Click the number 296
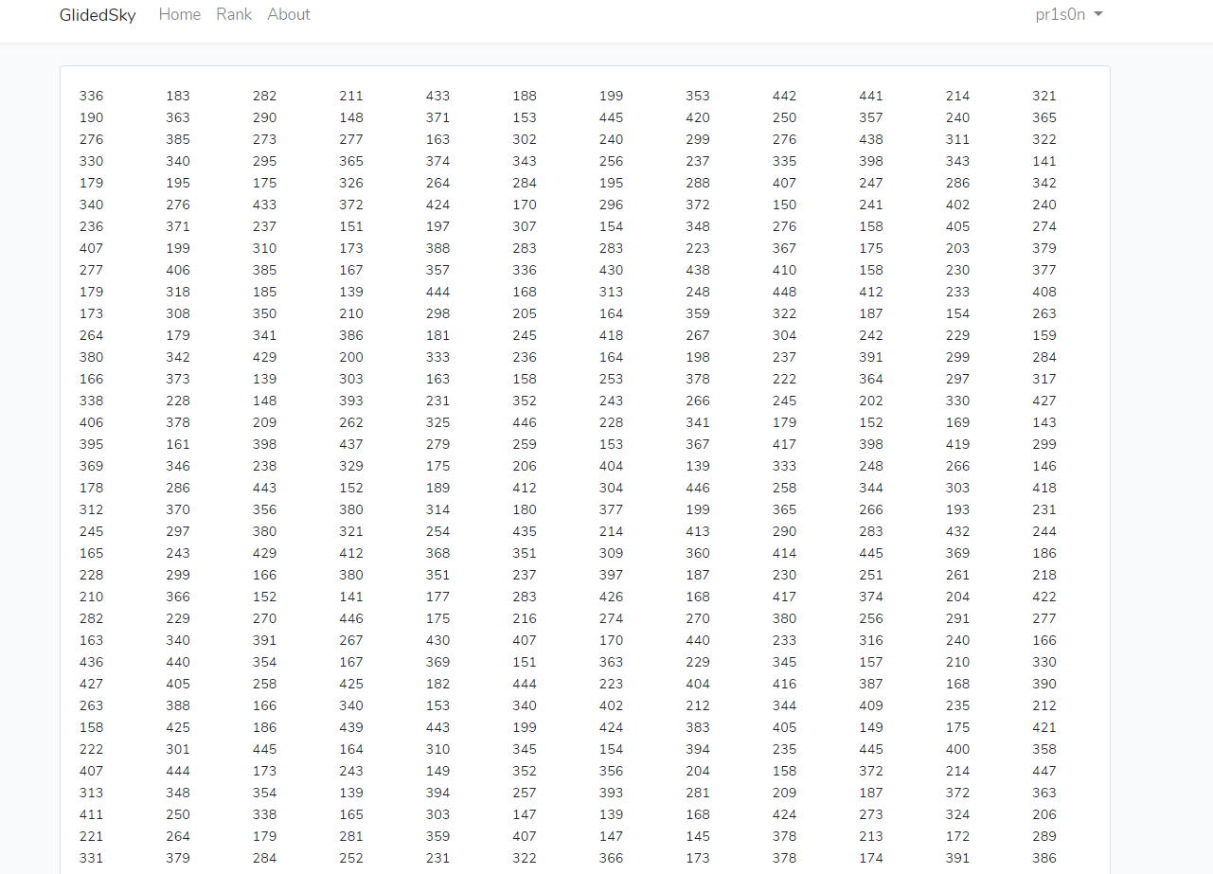This screenshot has height=874, width=1213. tap(612, 205)
